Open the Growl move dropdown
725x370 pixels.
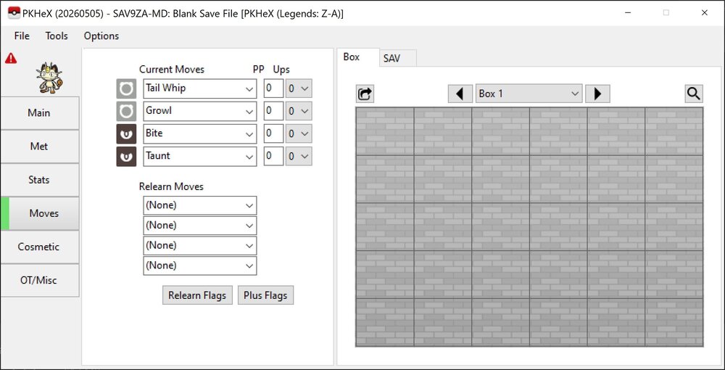click(x=200, y=112)
